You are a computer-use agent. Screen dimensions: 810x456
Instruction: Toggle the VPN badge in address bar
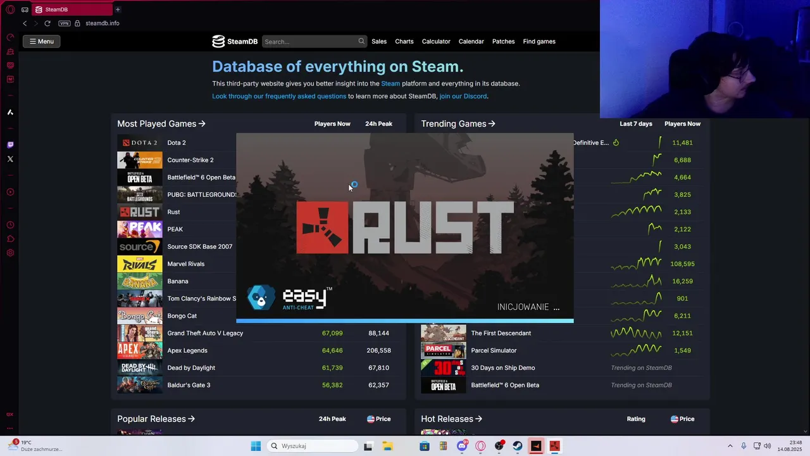click(64, 23)
